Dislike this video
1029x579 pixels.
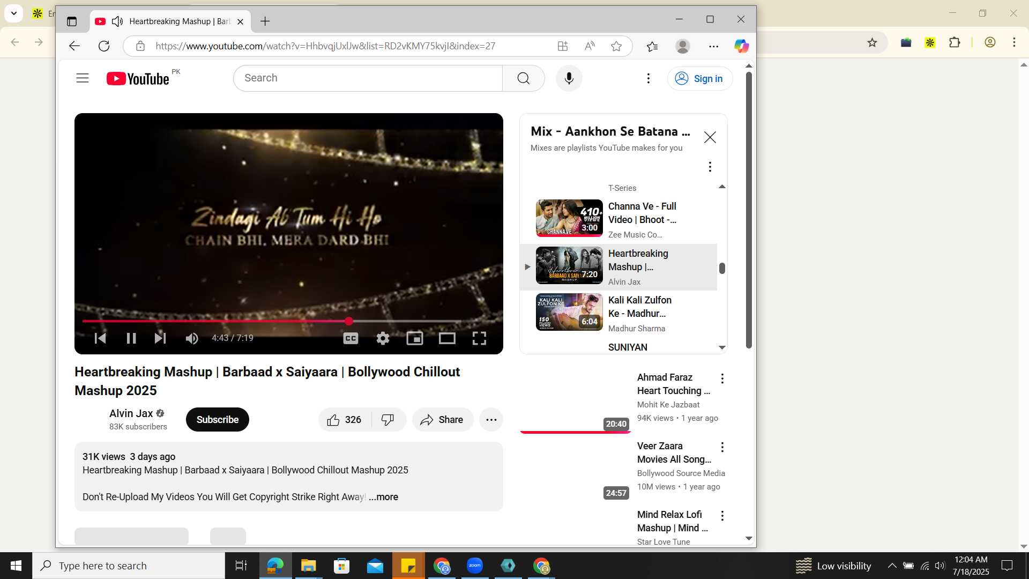[388, 420]
